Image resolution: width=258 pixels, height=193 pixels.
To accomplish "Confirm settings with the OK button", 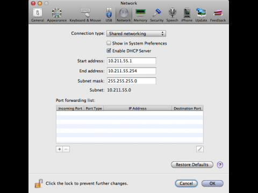I will click(212, 183).
